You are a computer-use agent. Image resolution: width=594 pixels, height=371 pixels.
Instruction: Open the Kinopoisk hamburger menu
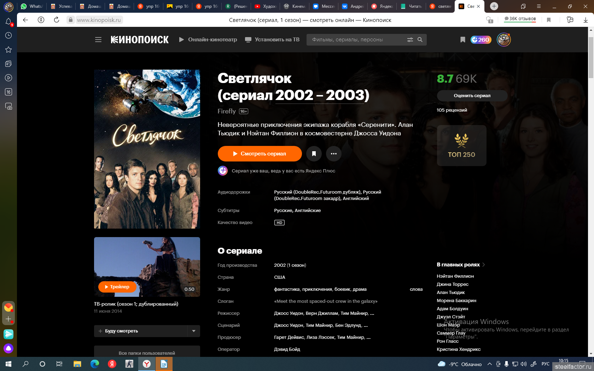[98, 40]
